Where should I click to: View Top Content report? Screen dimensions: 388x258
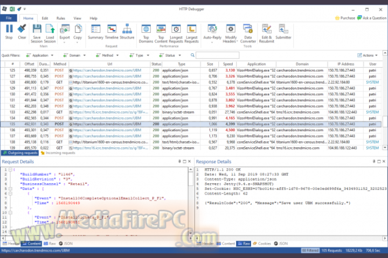click(x=161, y=33)
